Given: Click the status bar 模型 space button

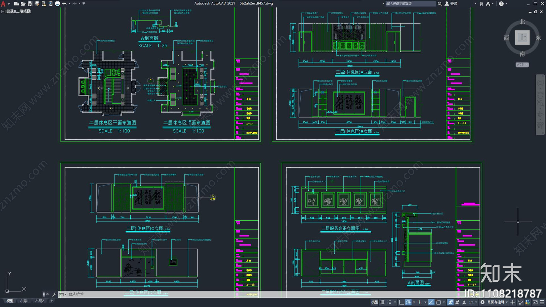Looking at the screenshot, I should coord(375,302).
